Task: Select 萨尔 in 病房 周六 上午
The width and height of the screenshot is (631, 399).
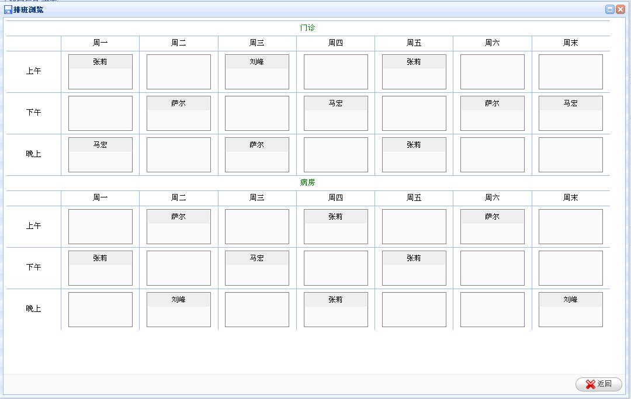Action: click(x=492, y=216)
